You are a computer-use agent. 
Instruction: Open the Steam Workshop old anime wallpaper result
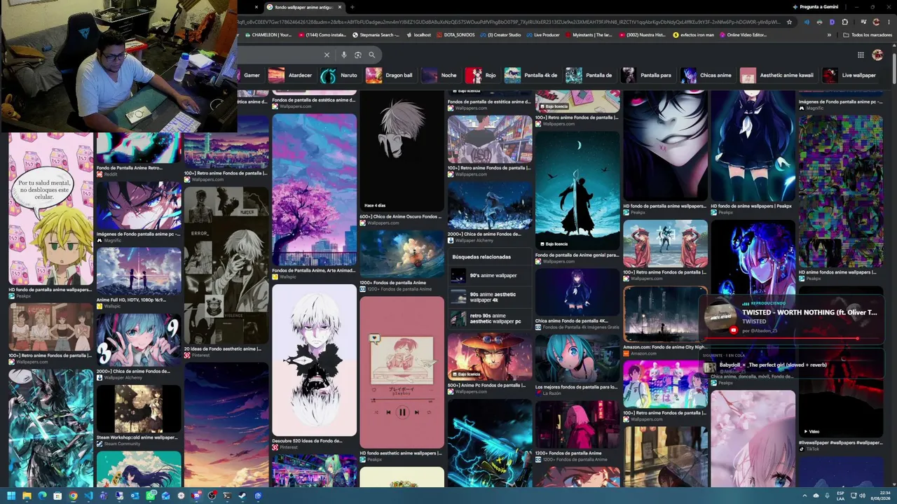coord(139,409)
